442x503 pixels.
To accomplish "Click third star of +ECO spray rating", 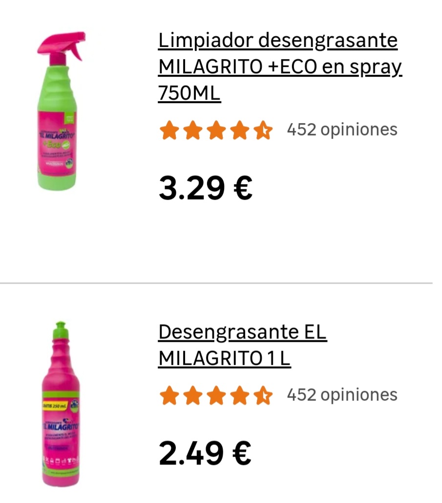I will click(216, 130).
